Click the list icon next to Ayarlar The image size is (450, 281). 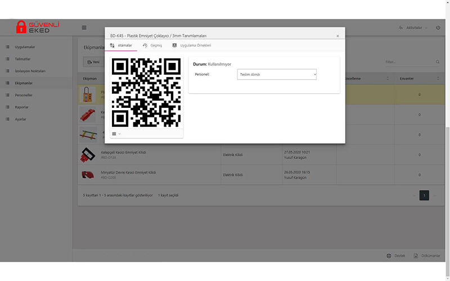pyautogui.click(x=8, y=119)
